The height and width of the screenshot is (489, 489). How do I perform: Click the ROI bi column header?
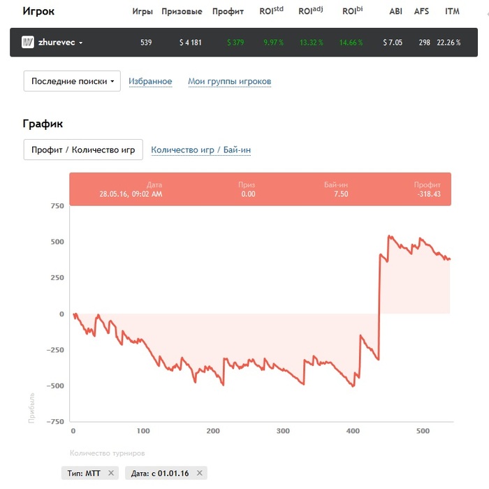tap(352, 10)
